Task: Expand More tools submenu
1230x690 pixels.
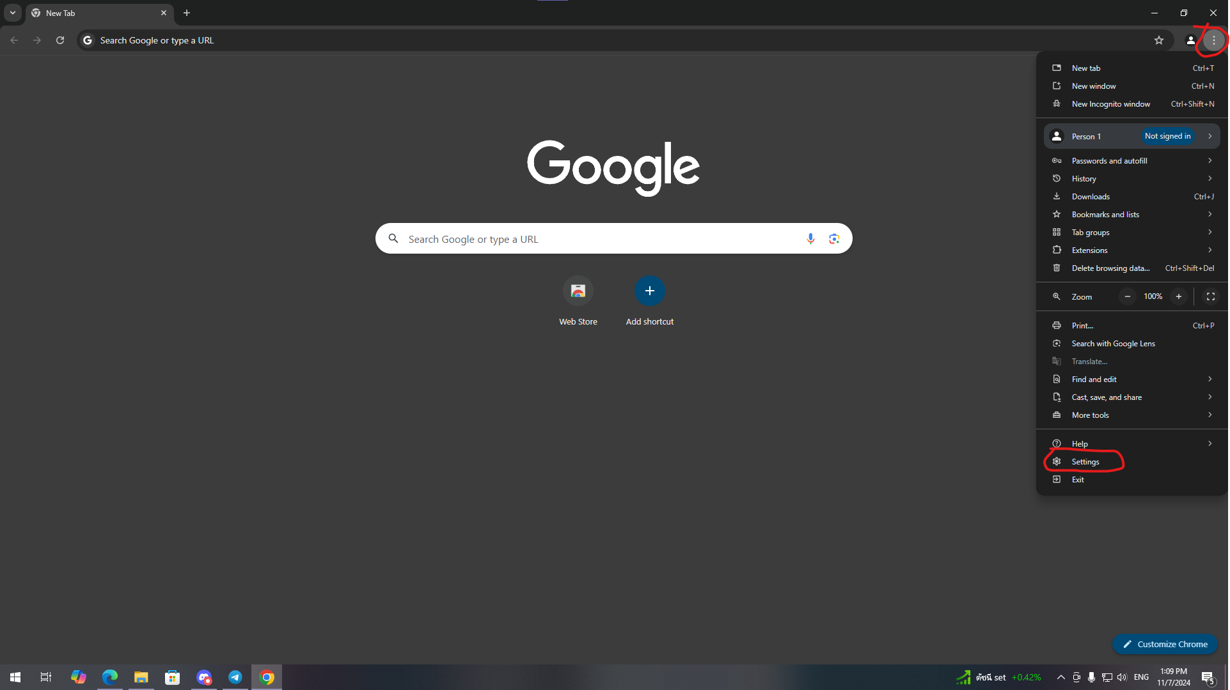Action: point(1133,415)
